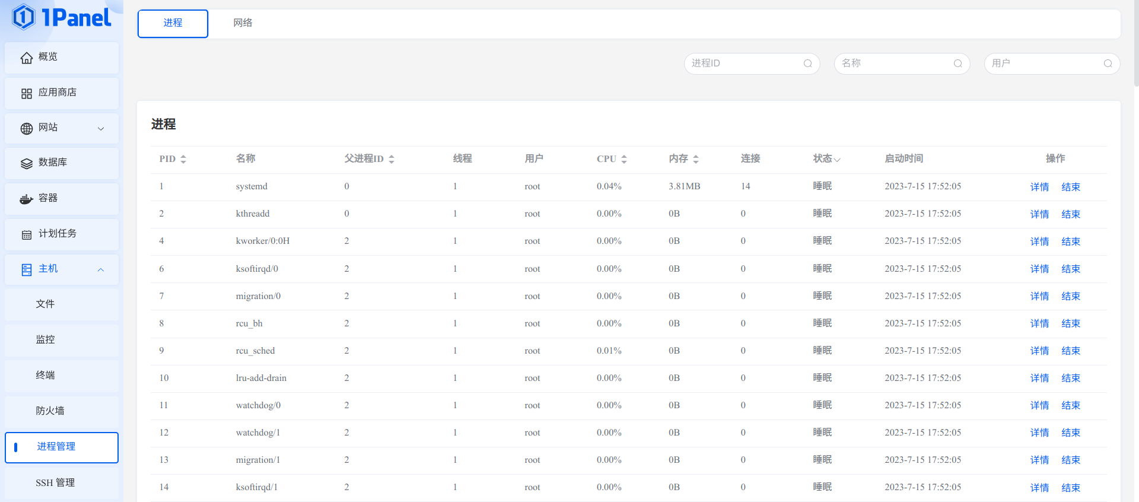This screenshot has width=1139, height=502.
Task: Click the search icon in 进程ID field
Action: 807,63
